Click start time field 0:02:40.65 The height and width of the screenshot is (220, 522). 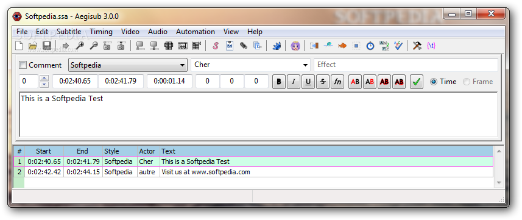(x=75, y=82)
